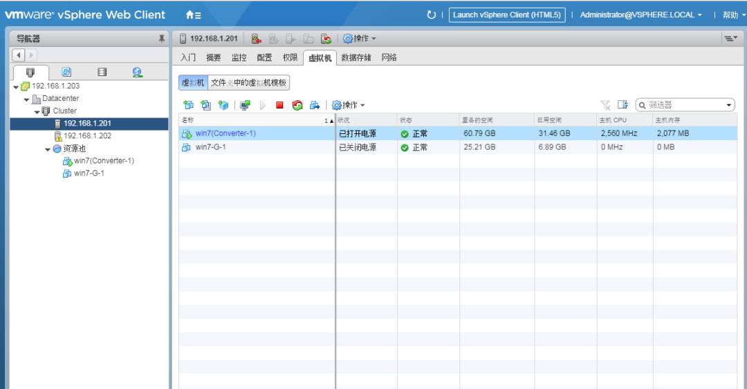Switch to the 数据存储 tab
The width and height of the screenshot is (747, 389).
[x=356, y=57]
